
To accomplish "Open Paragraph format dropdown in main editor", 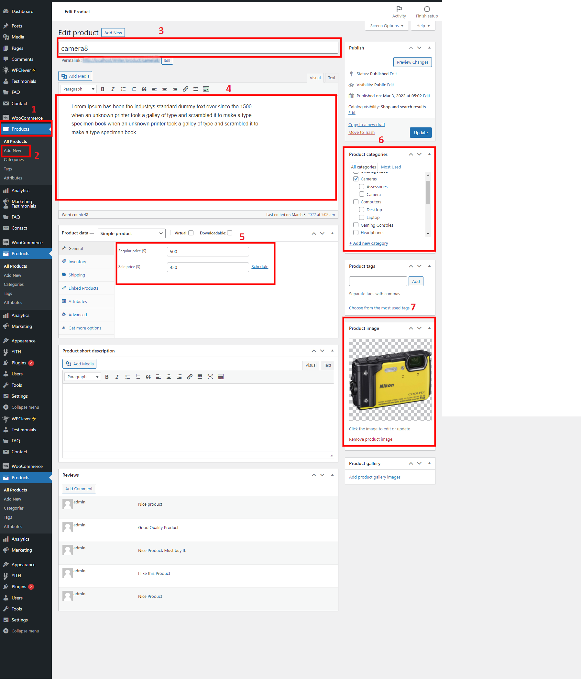I will point(78,89).
